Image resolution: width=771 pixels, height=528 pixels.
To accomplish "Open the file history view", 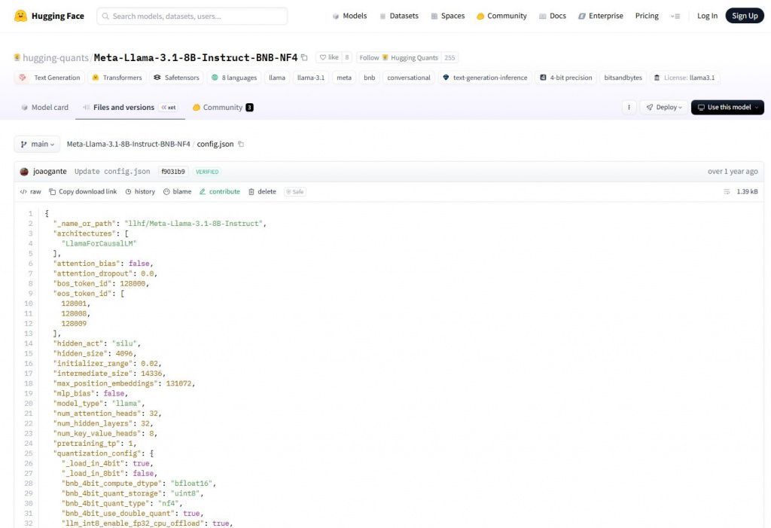I will coord(140,191).
